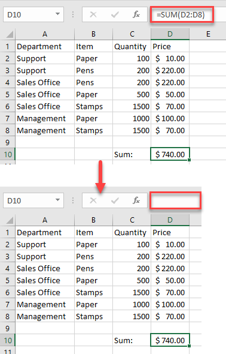Click Select All triangle in bottom sheet
This screenshot has width=226, height=354.
(x=10, y=220)
